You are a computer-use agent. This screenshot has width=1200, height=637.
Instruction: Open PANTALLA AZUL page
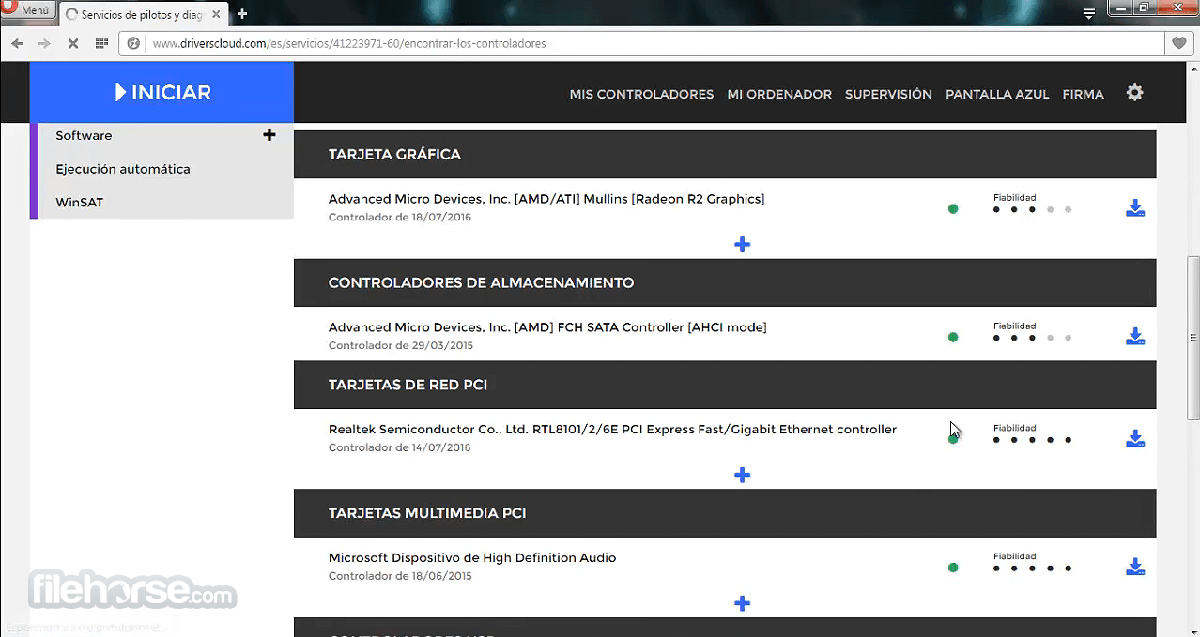(x=997, y=94)
